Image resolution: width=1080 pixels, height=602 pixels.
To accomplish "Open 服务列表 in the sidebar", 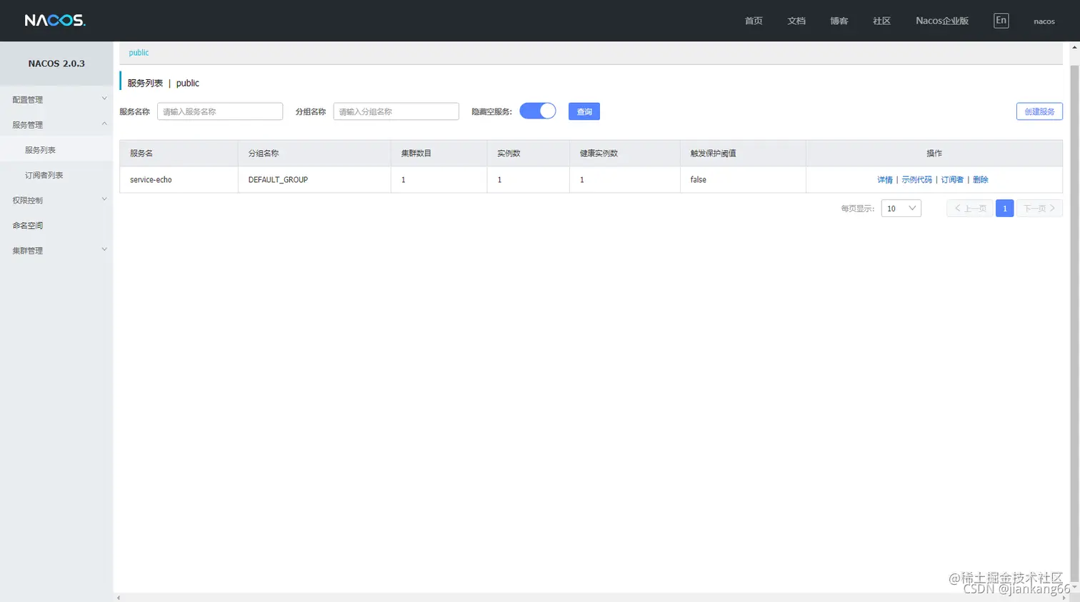I will tap(56, 150).
